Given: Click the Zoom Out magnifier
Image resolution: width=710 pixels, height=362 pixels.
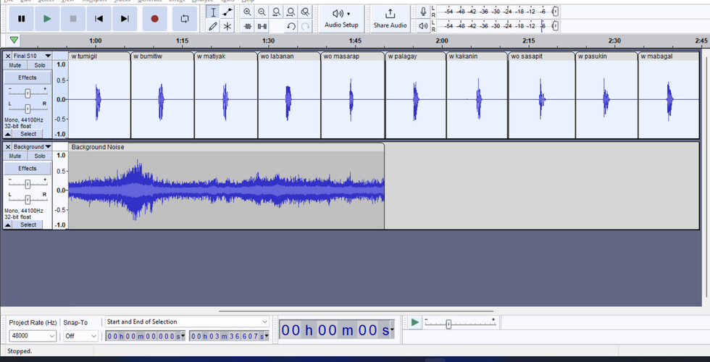Looking at the screenshot, I should (262, 12).
